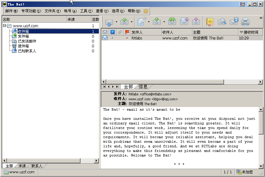Open the address book icon
Viewport: 265px width, 177px height.
coord(210,22)
